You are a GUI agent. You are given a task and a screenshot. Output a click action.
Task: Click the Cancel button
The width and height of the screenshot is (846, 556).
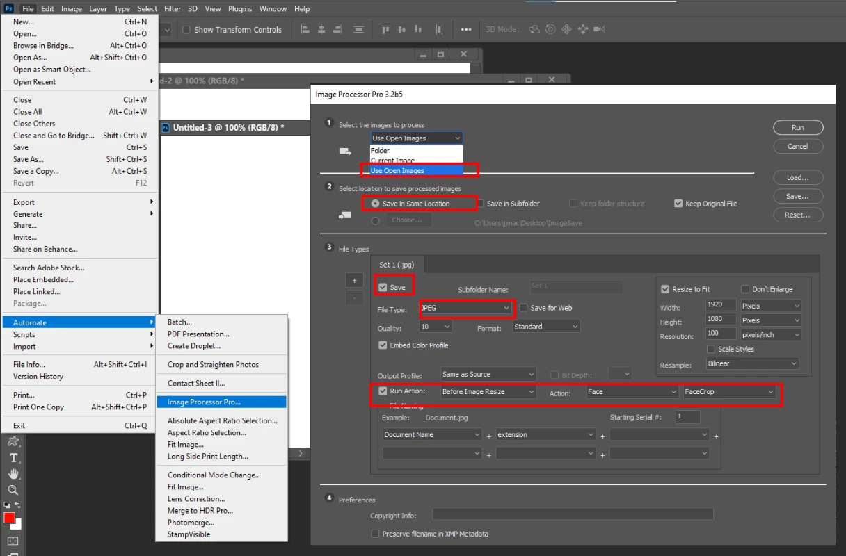[798, 146]
